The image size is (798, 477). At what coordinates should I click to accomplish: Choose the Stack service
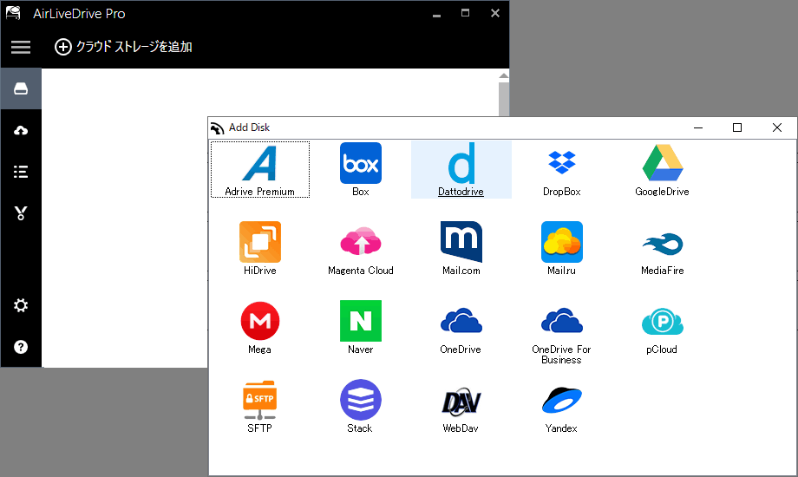[x=360, y=406]
